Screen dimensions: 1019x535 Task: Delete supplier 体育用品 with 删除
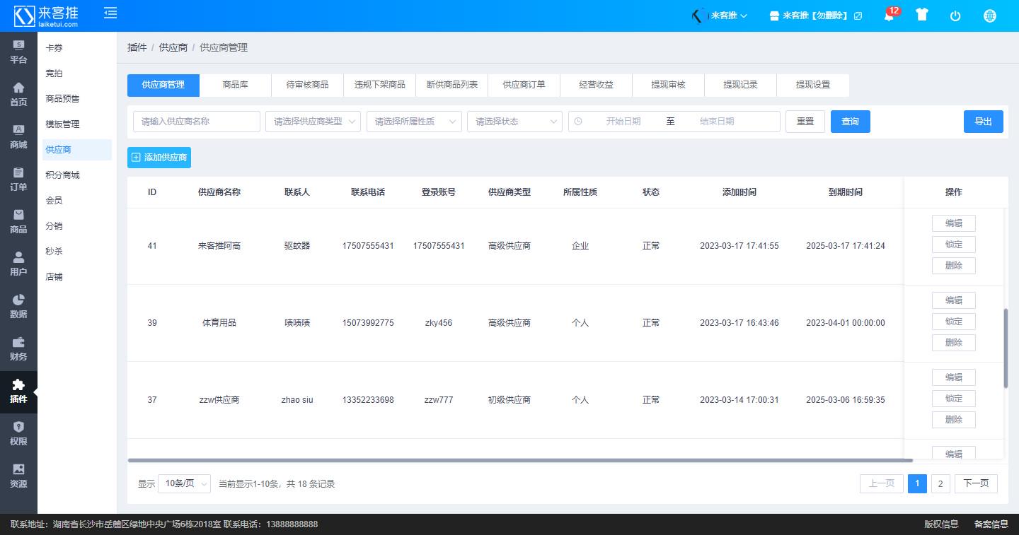pos(953,343)
